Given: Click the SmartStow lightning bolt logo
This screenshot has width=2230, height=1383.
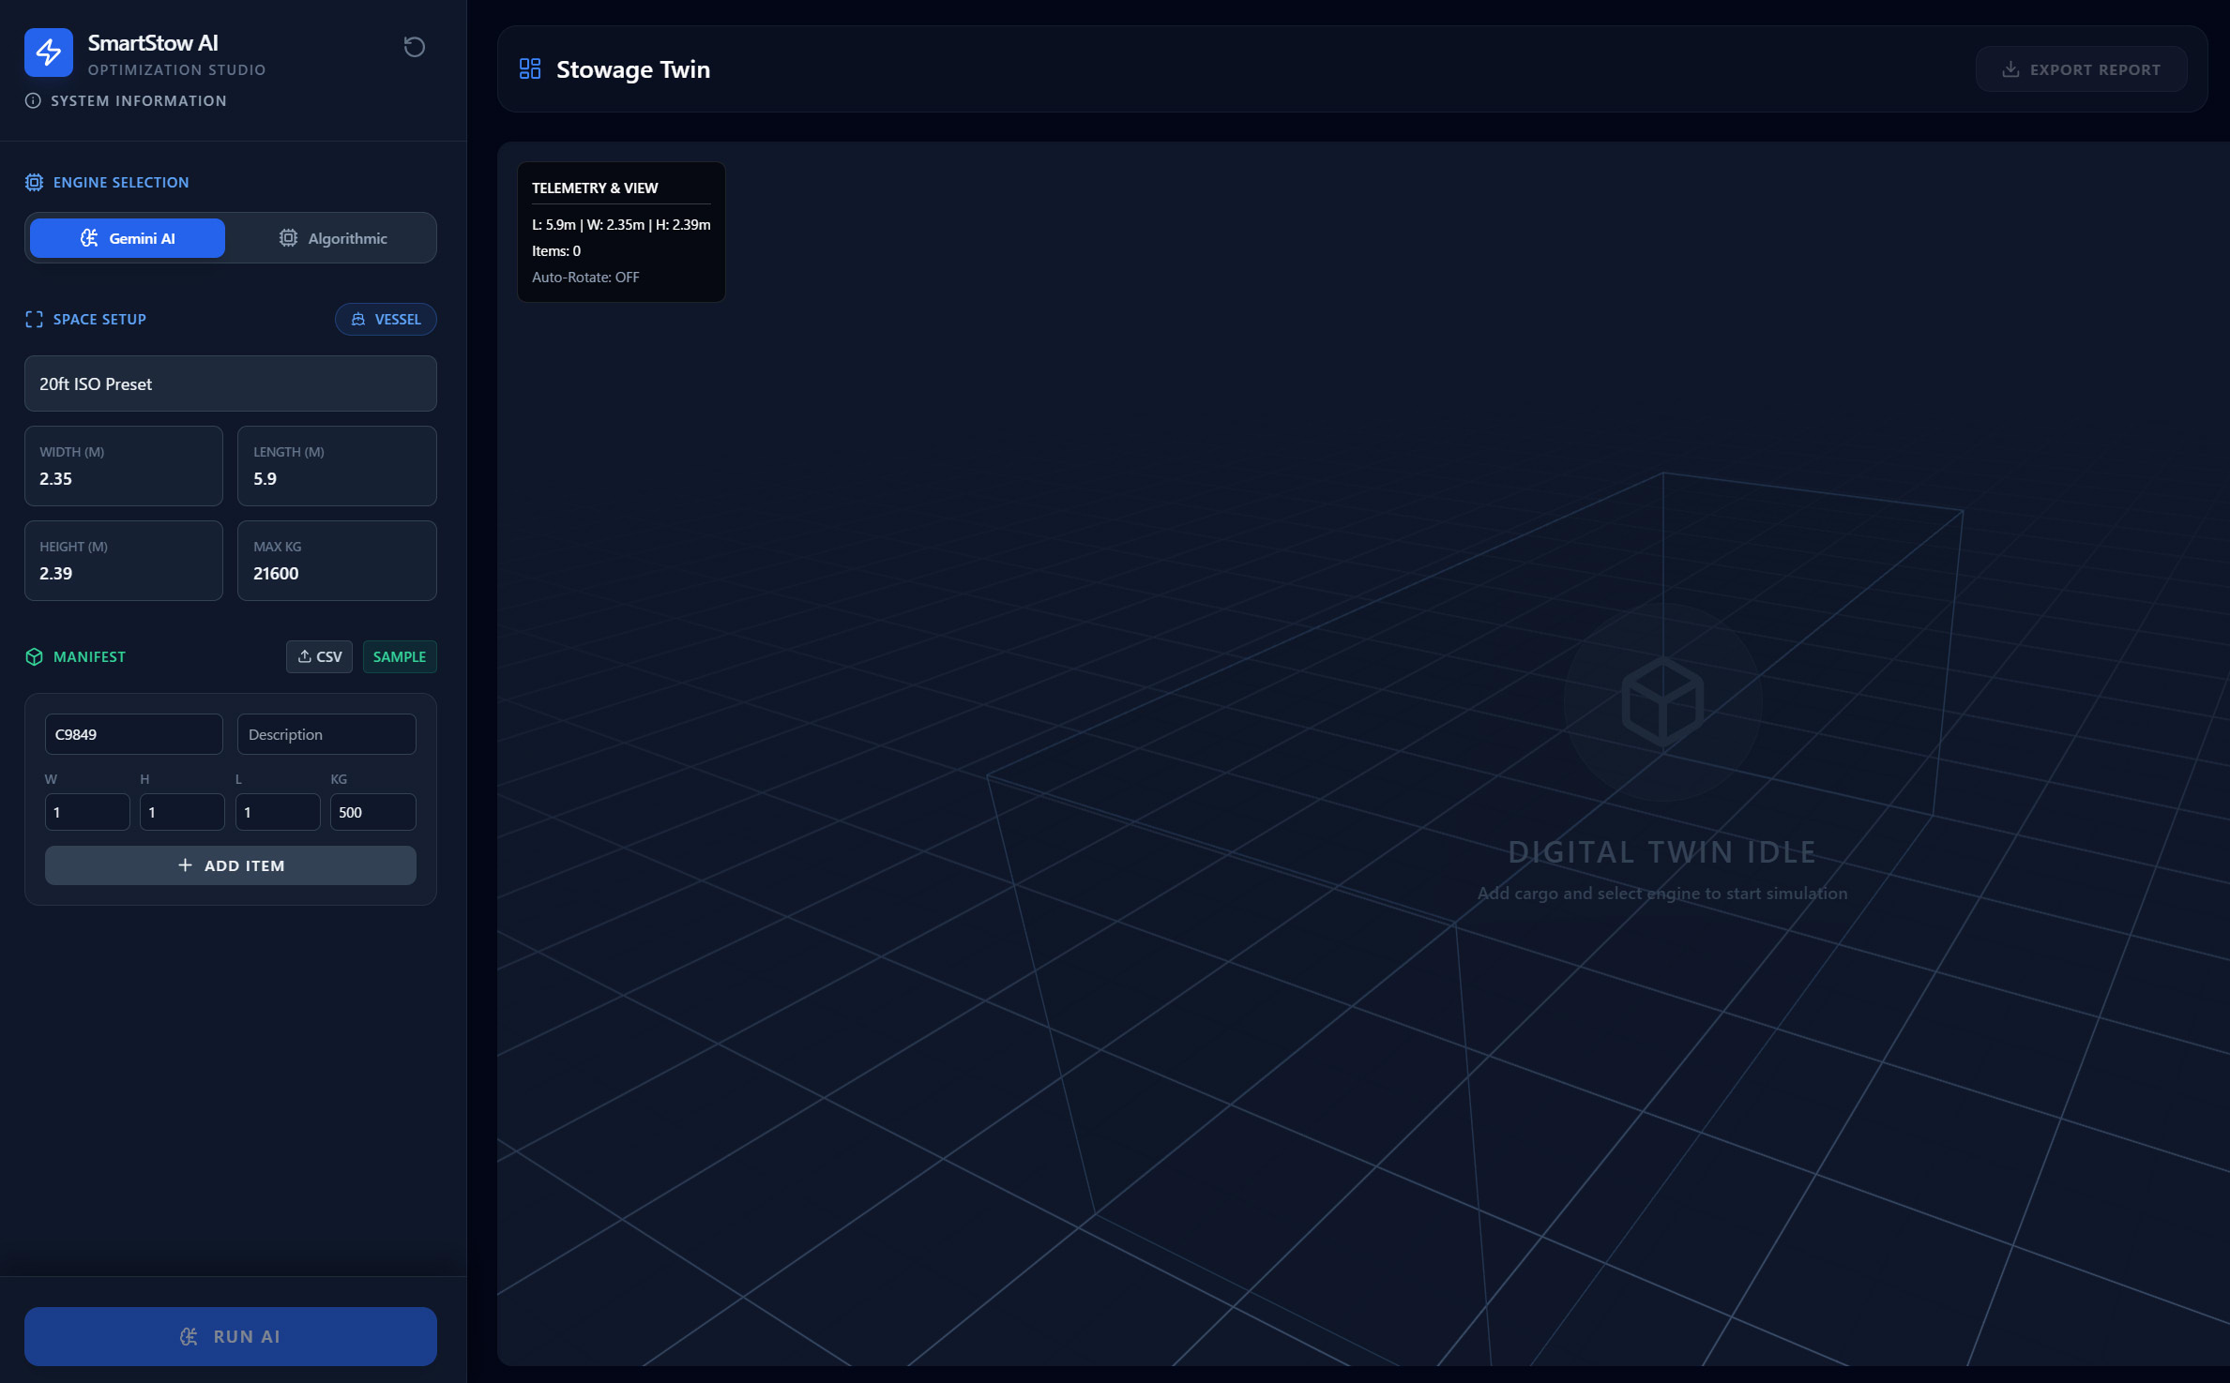Looking at the screenshot, I should tap(49, 53).
